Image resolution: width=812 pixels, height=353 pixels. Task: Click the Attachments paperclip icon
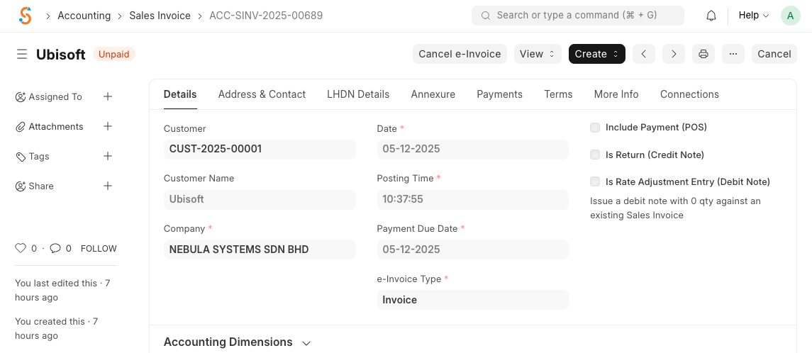tap(20, 126)
